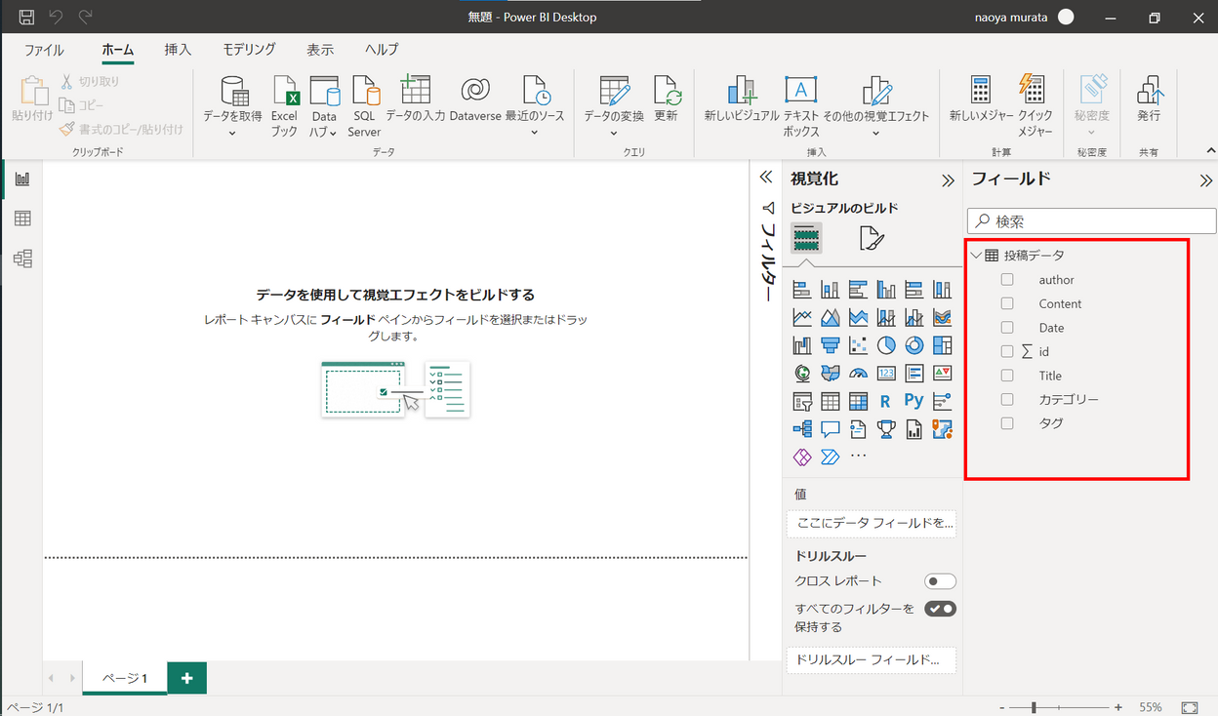Collapse the 投稿データ table tree
Image resolution: width=1218 pixels, height=716 pixels.
[x=977, y=256]
